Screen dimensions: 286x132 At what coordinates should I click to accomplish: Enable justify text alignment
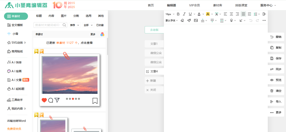(243, 14)
